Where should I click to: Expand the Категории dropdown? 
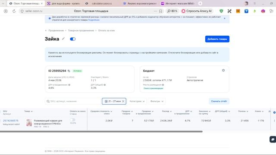(x=137, y=101)
